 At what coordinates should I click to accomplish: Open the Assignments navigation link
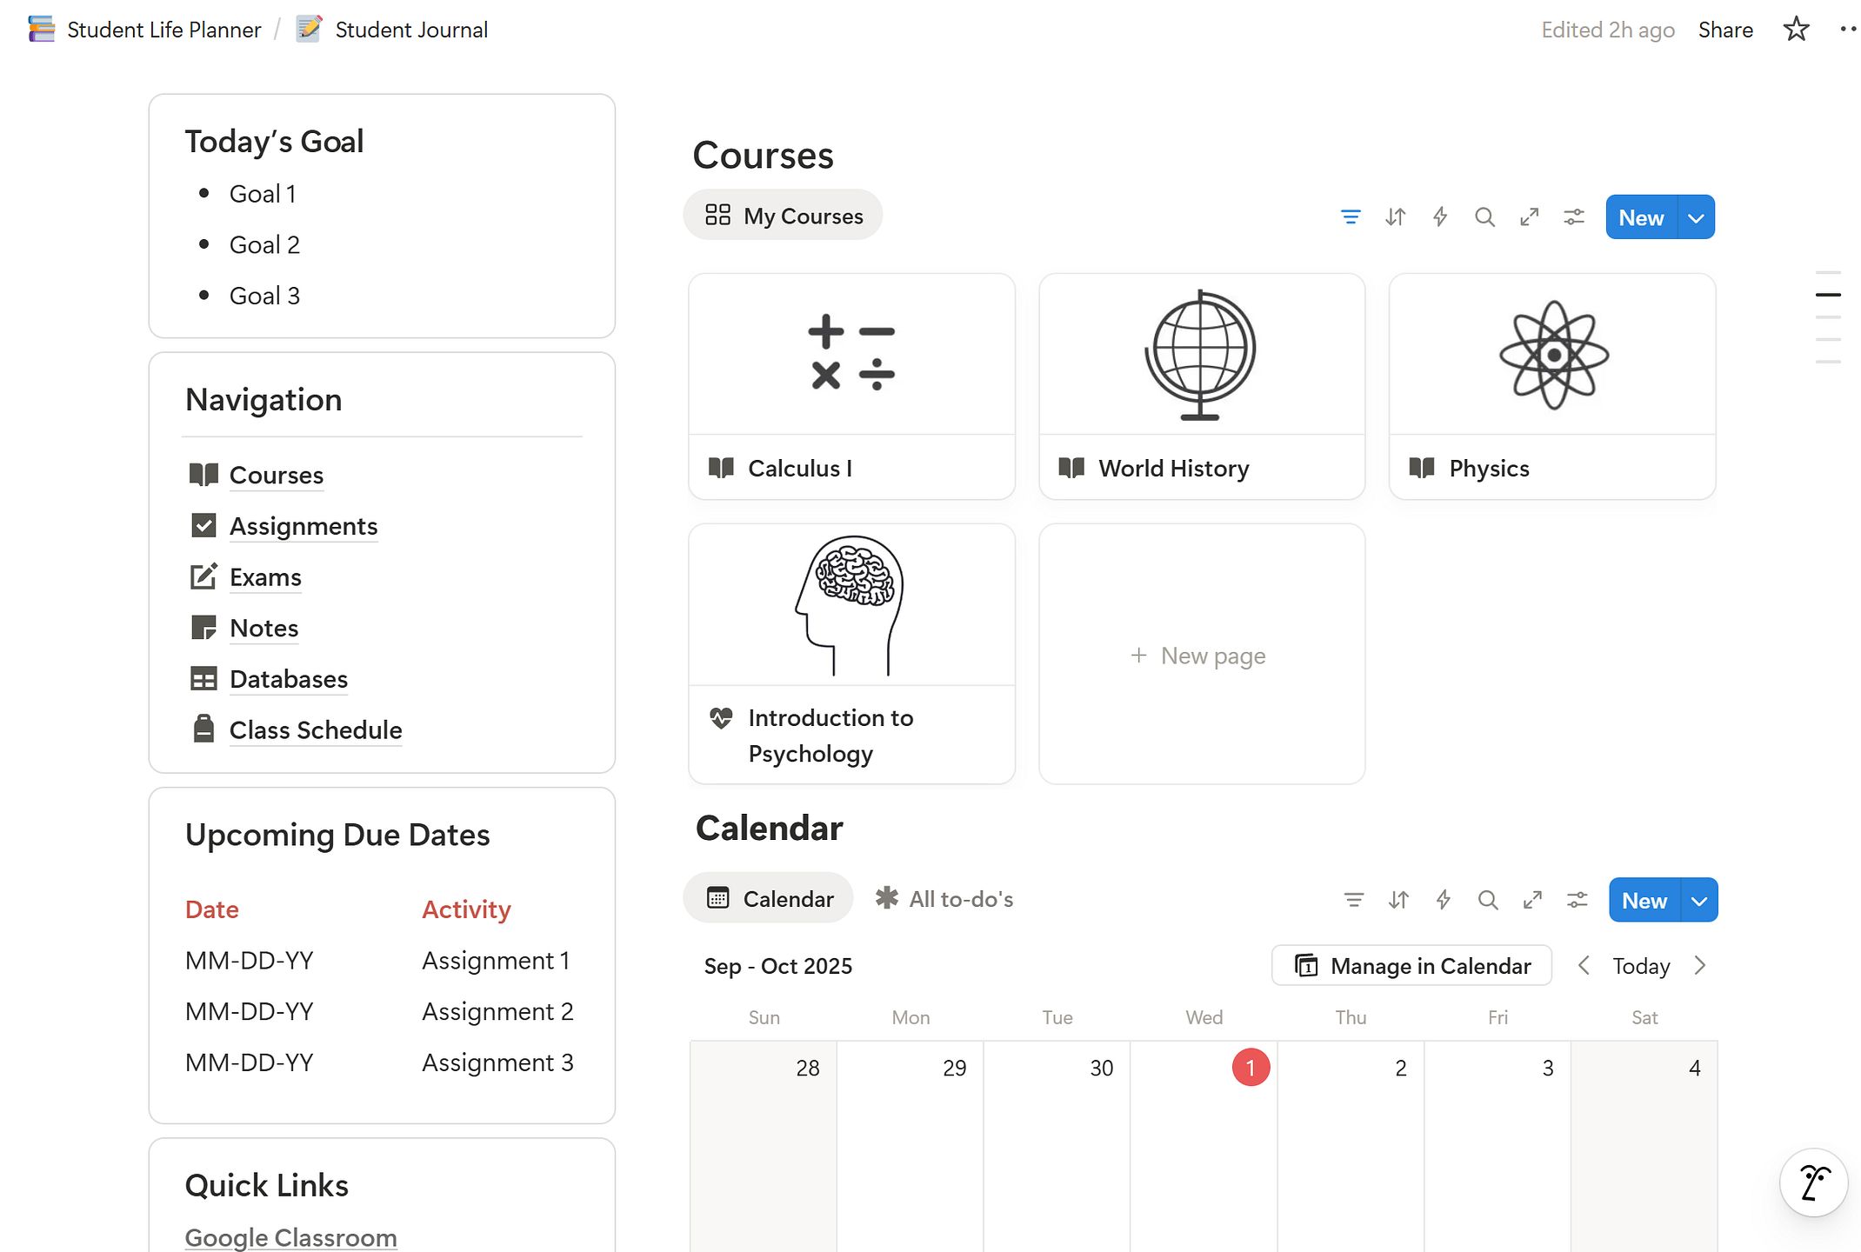click(303, 526)
